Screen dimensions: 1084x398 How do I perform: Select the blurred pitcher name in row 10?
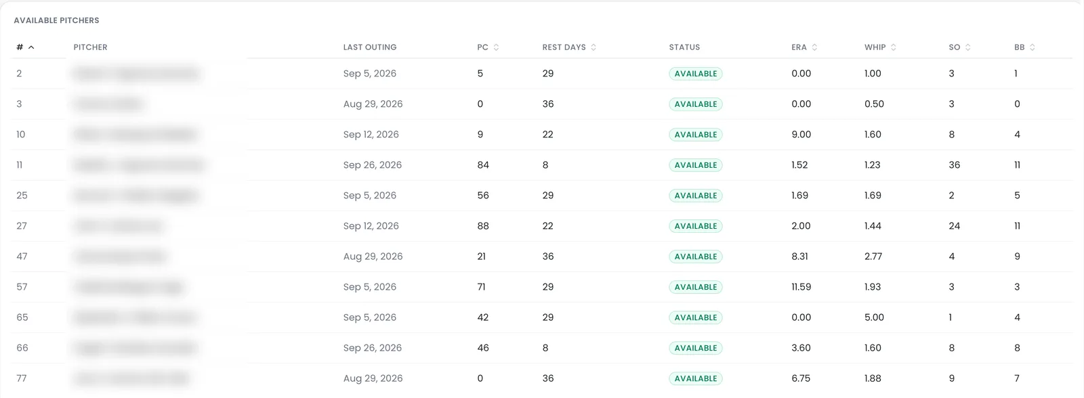[135, 135]
